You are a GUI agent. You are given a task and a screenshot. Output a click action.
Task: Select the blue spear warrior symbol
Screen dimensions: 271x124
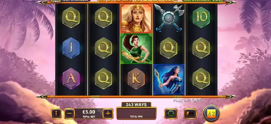point(169,79)
